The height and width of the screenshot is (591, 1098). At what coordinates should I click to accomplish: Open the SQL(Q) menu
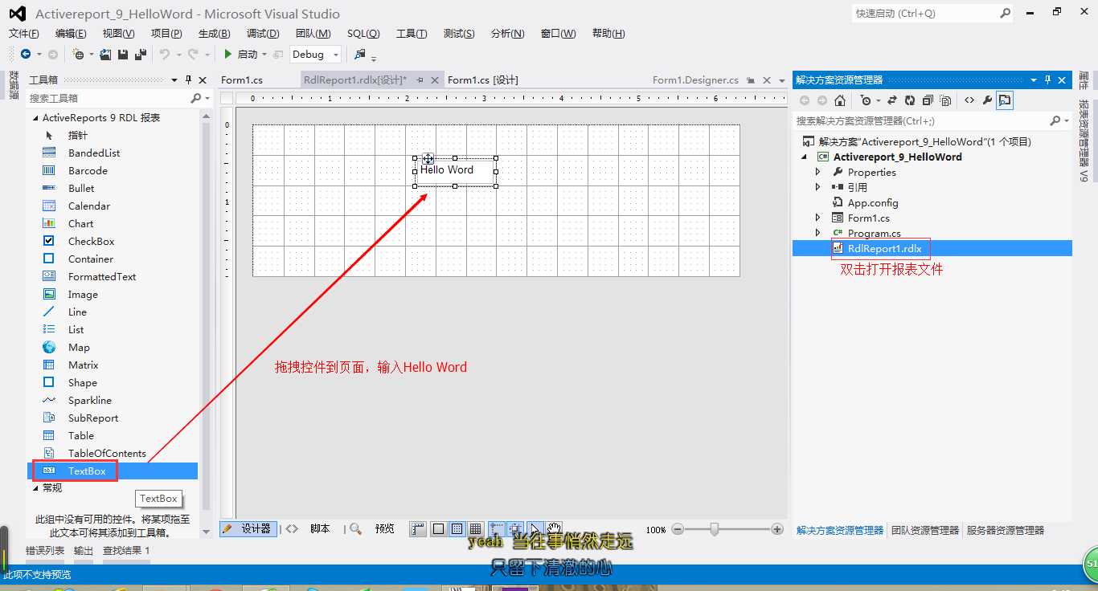[x=363, y=33]
